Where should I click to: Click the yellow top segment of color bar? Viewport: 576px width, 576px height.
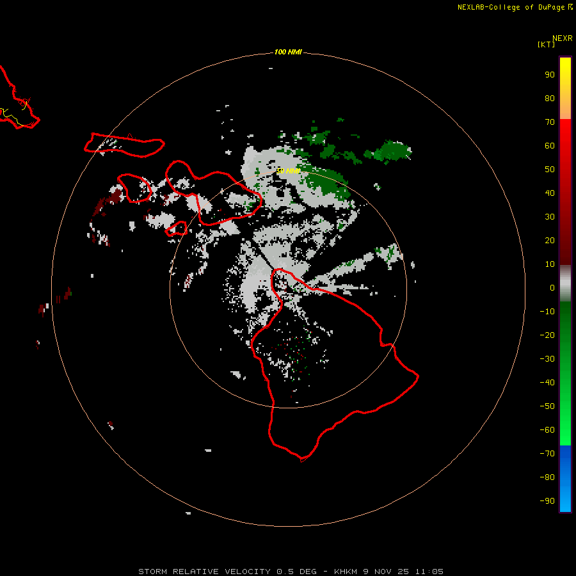(x=565, y=88)
